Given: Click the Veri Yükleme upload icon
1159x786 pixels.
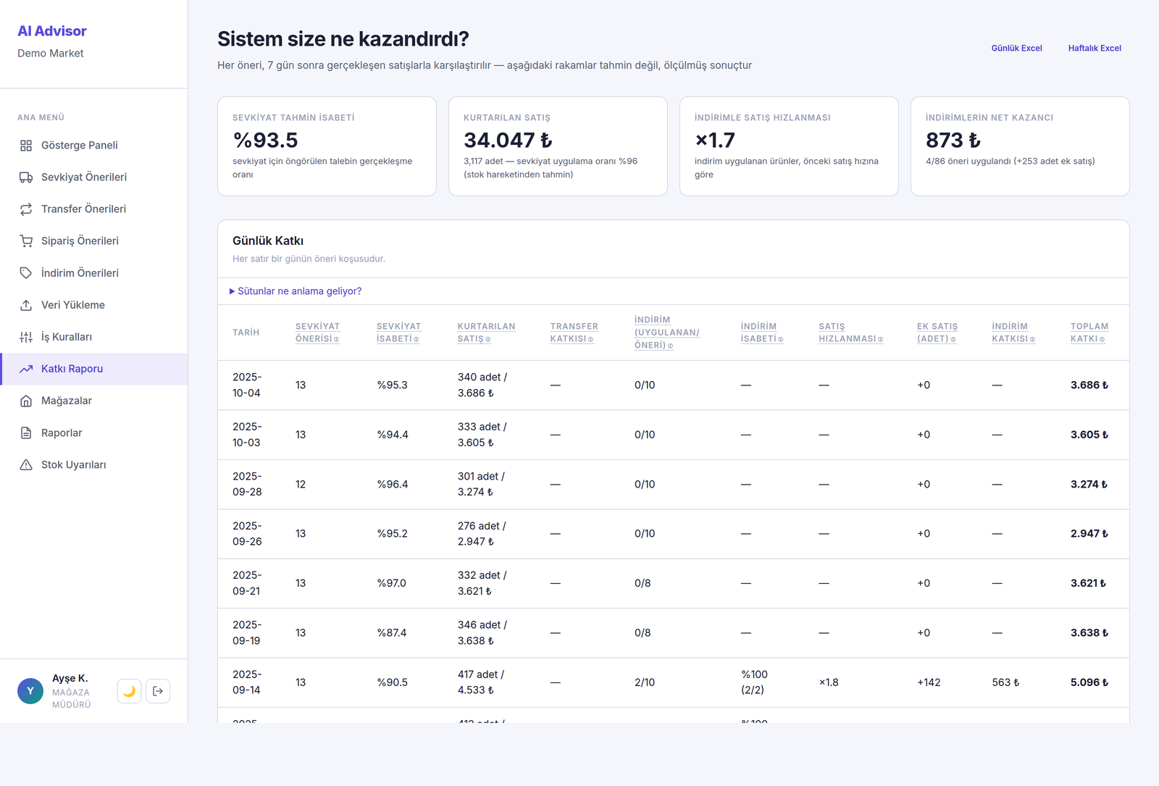Looking at the screenshot, I should pyautogui.click(x=26, y=305).
